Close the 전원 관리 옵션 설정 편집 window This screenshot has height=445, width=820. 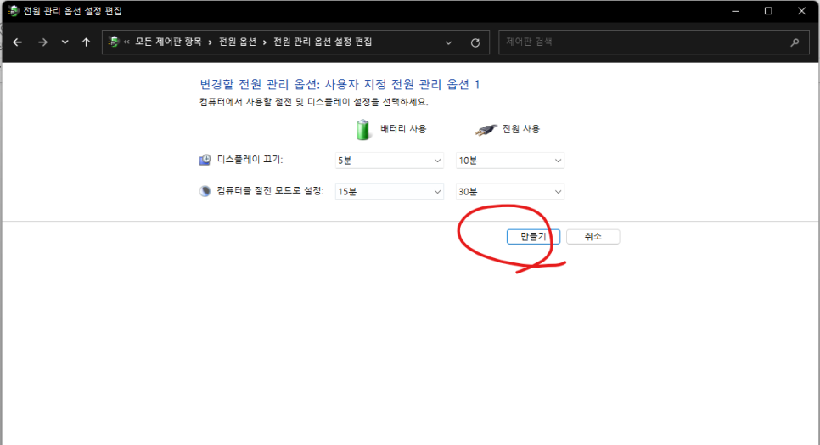pos(801,11)
